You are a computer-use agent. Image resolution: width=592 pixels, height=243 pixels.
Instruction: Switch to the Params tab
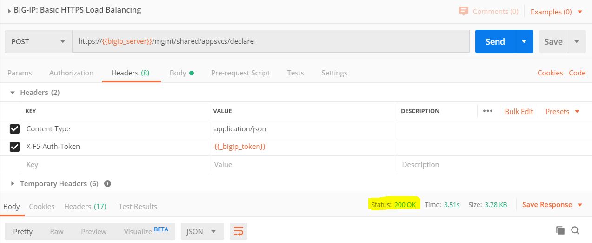20,73
